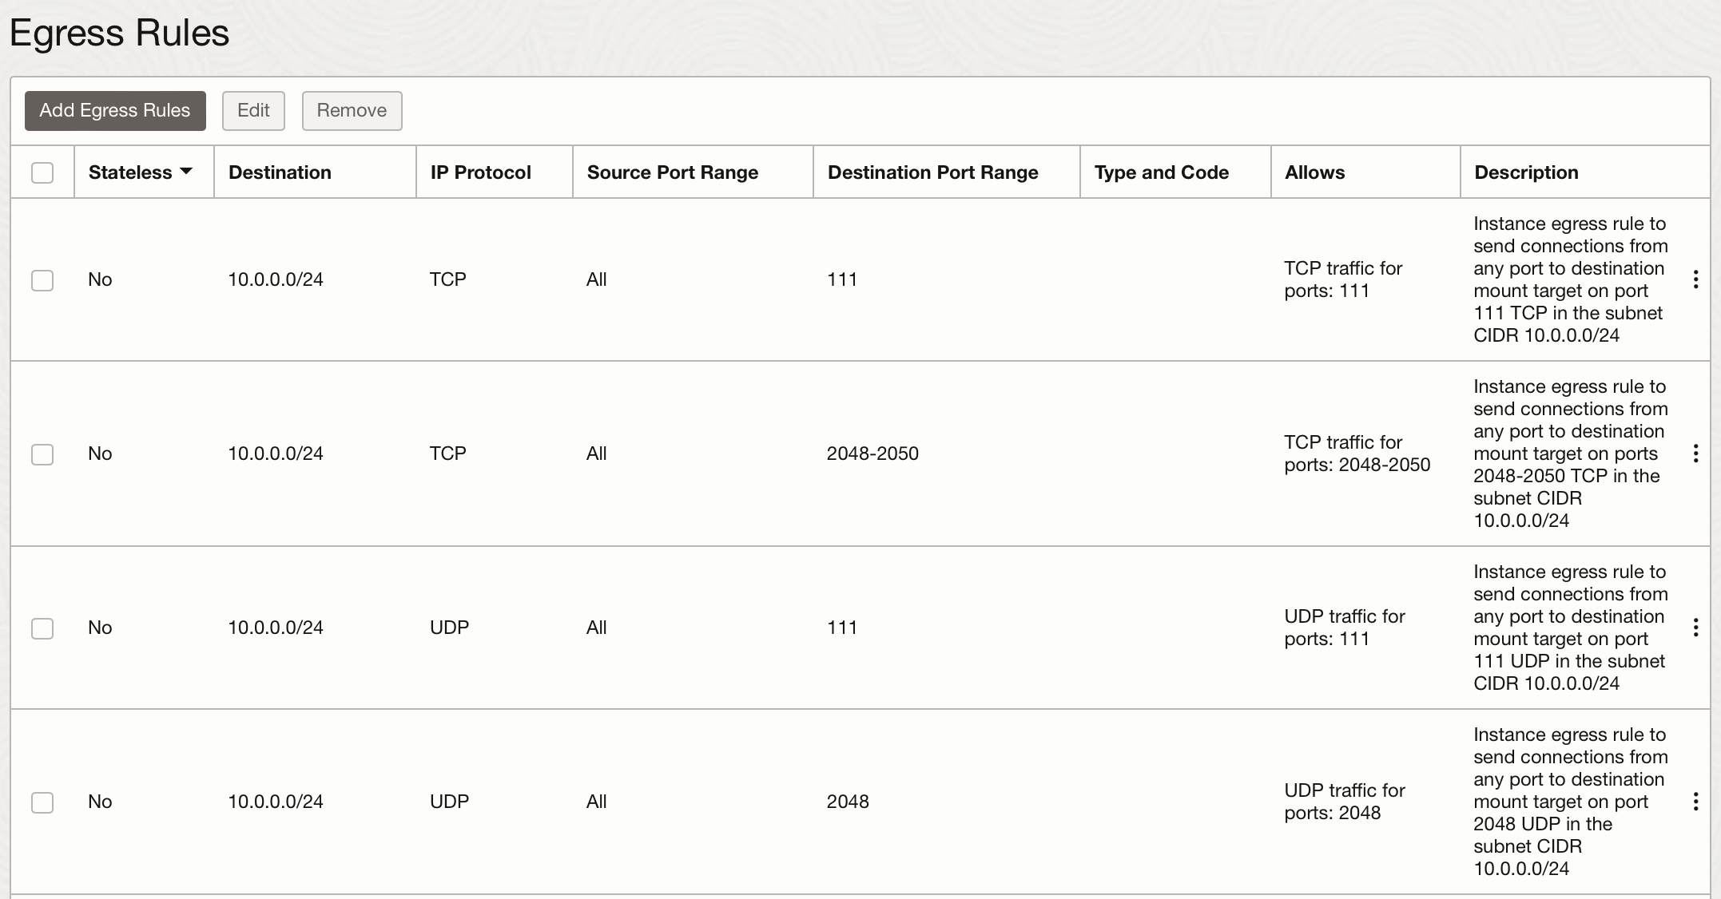Image resolution: width=1721 pixels, height=899 pixels.
Task: Click the Source Port Range column header
Action: point(672,172)
